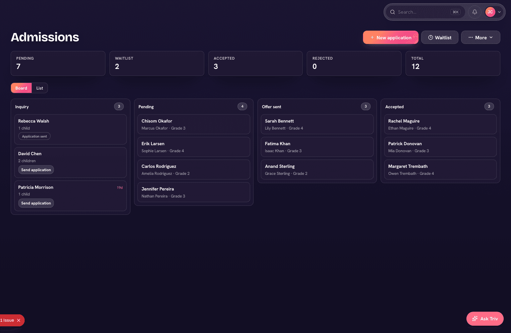The width and height of the screenshot is (511, 333).
Task: Click the search magnifier icon
Action: [x=393, y=12]
